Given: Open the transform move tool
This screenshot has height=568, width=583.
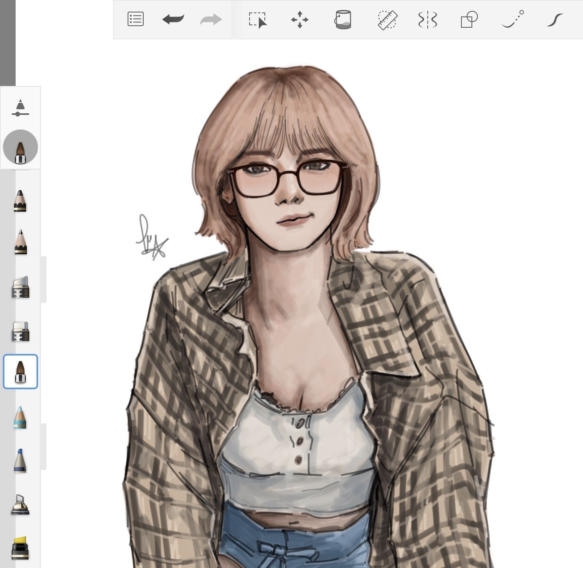Looking at the screenshot, I should tap(300, 20).
